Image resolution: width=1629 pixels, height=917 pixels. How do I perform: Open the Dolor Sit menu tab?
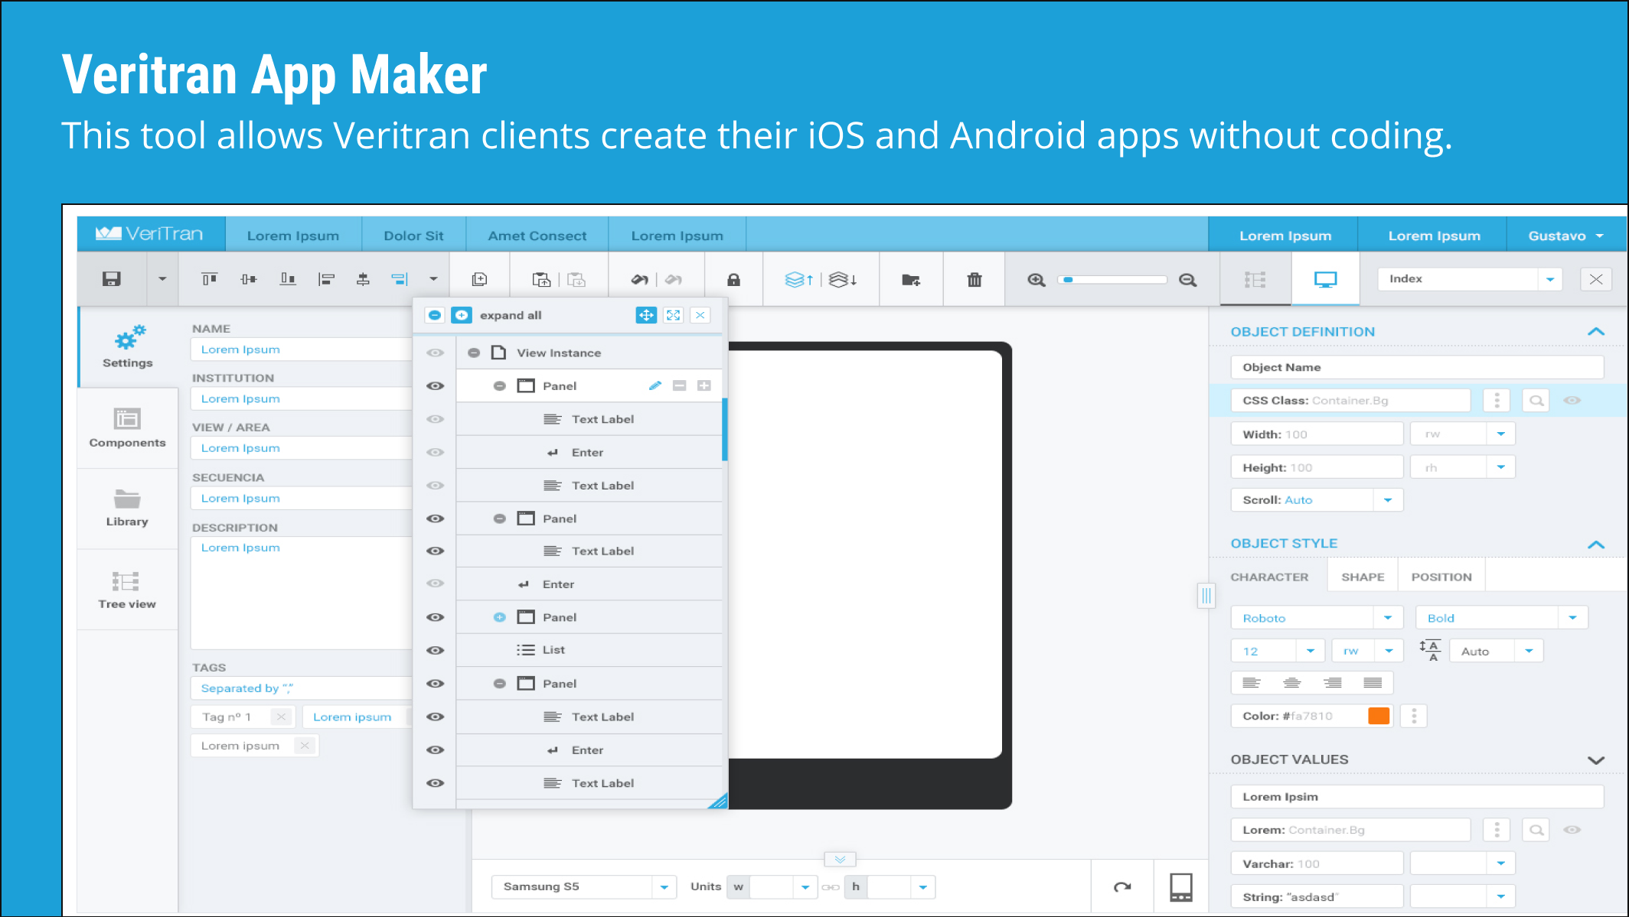(413, 236)
